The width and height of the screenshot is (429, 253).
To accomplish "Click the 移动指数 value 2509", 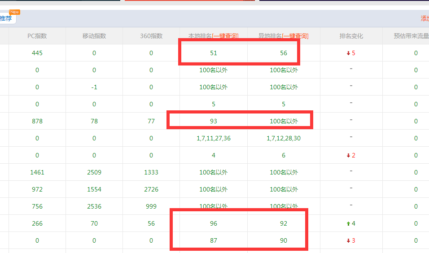I will [x=94, y=172].
